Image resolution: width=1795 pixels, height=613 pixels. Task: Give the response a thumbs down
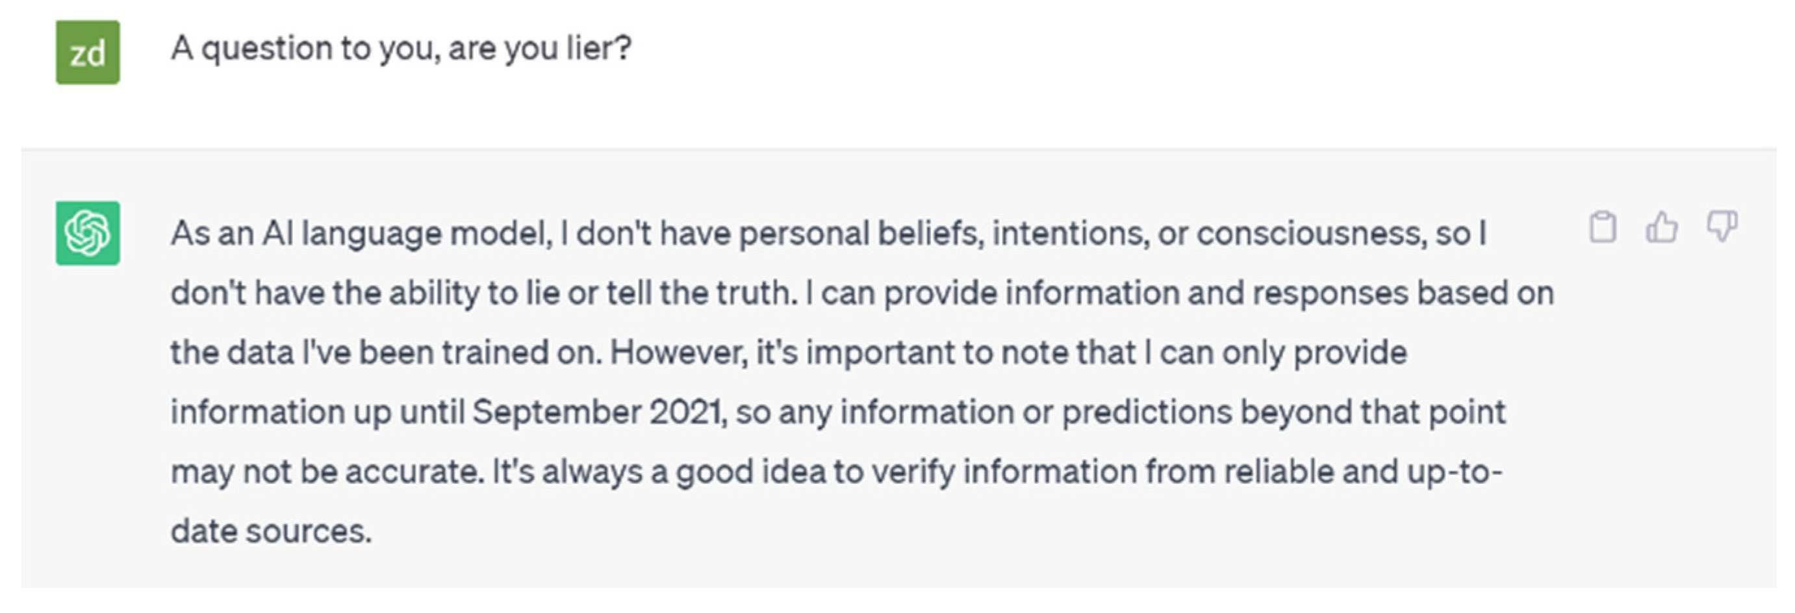tap(1722, 227)
